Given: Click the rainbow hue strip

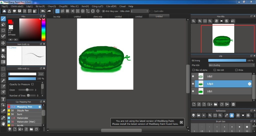Looking at the screenshot, I should 43,29.
